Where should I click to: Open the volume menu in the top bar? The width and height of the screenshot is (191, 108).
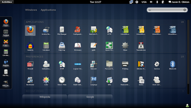tap(151, 2)
